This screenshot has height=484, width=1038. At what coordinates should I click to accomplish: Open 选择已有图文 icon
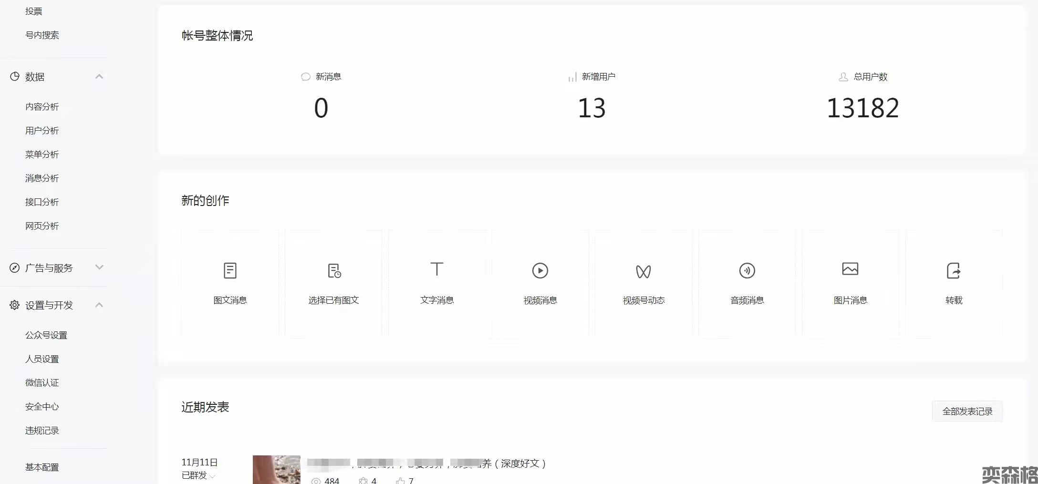coord(334,270)
